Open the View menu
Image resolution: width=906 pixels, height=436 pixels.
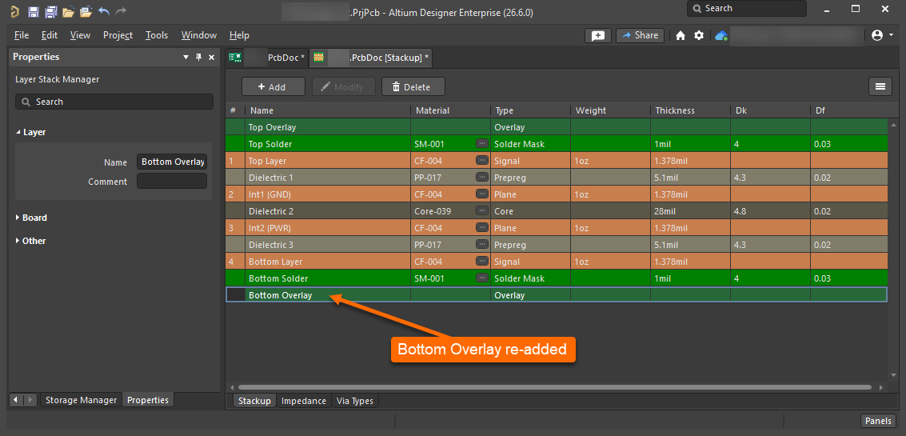coord(80,35)
